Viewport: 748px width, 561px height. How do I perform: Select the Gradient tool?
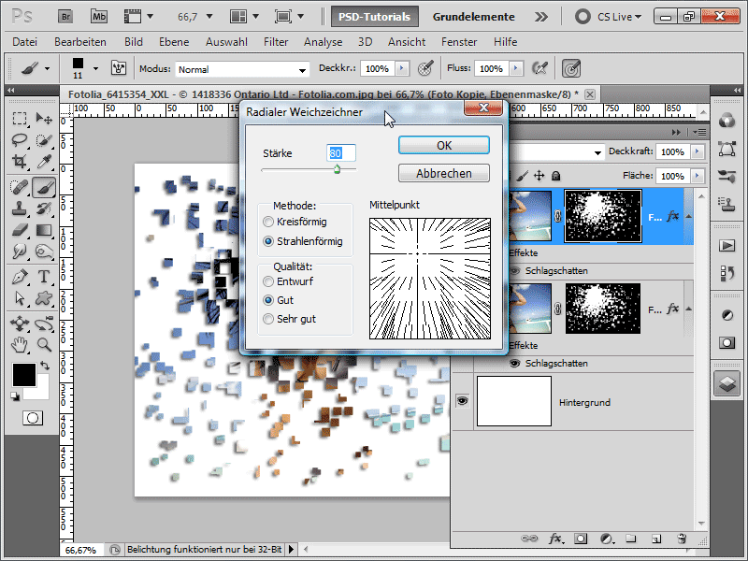click(x=44, y=230)
